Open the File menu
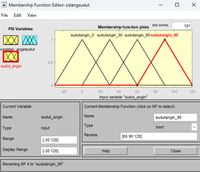This screenshot has height=172, width=200. tap(4, 15)
